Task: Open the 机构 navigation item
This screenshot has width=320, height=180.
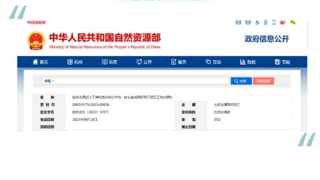Action: [75, 62]
